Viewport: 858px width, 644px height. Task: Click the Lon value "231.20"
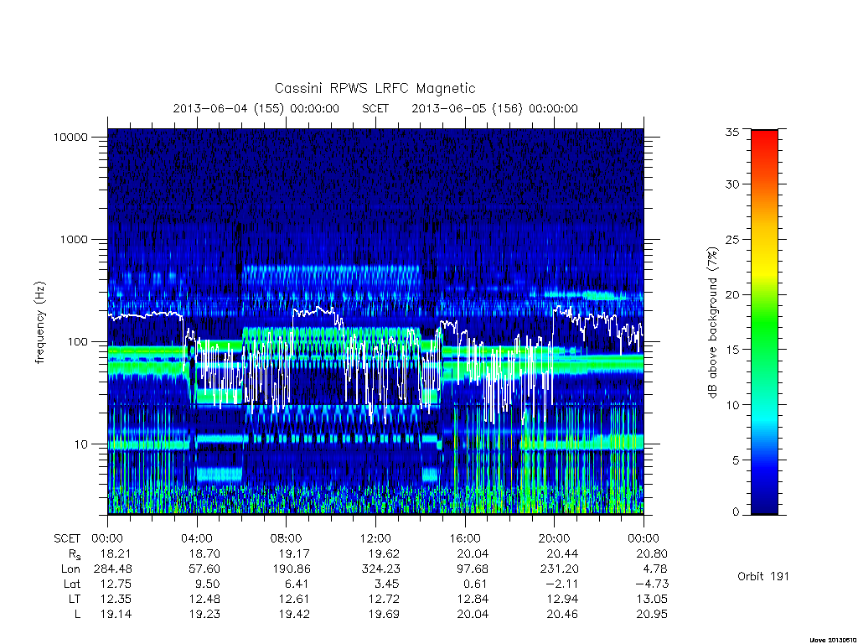[x=559, y=569]
